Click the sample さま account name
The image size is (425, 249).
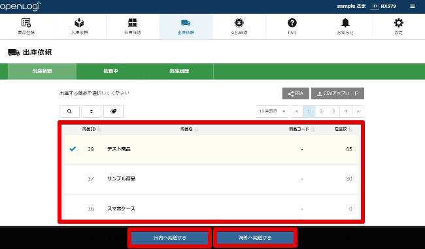(x=351, y=7)
